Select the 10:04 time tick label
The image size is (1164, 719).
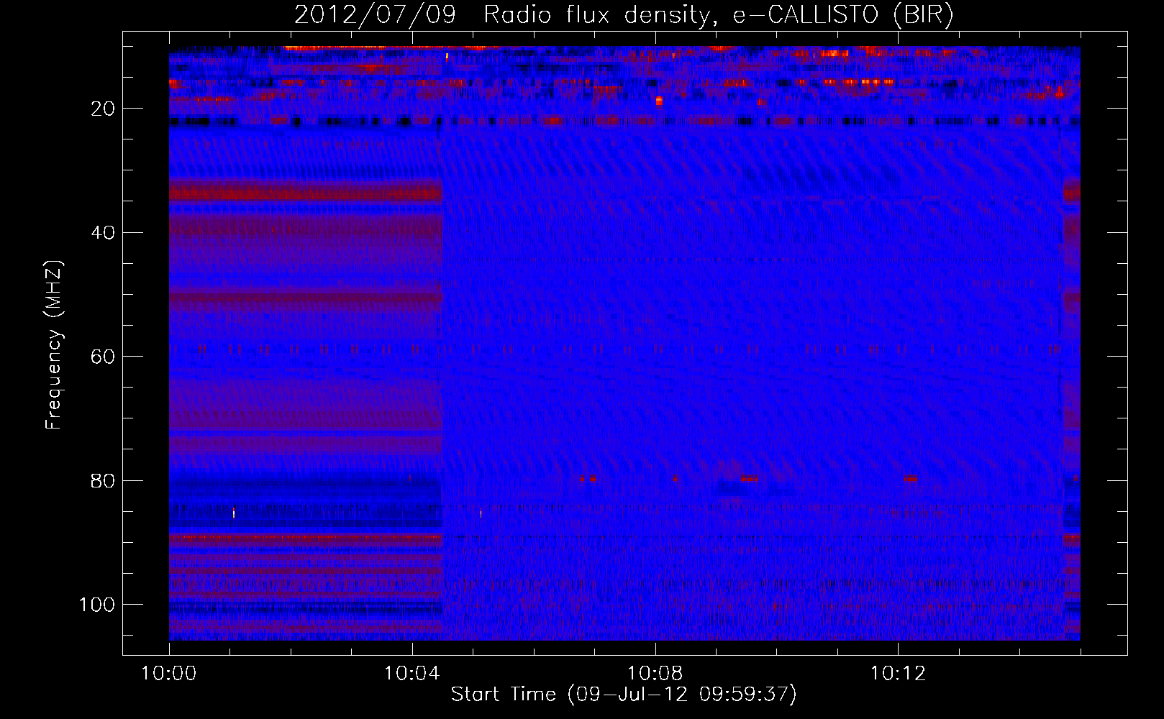(412, 674)
